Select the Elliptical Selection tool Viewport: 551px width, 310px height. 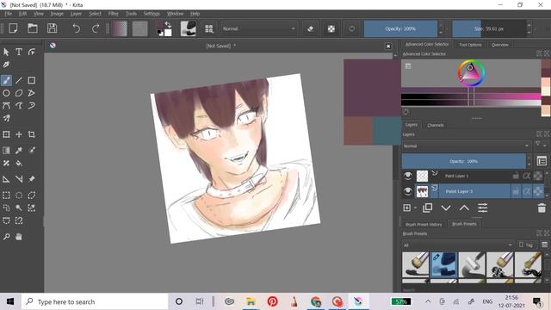[x=19, y=195]
